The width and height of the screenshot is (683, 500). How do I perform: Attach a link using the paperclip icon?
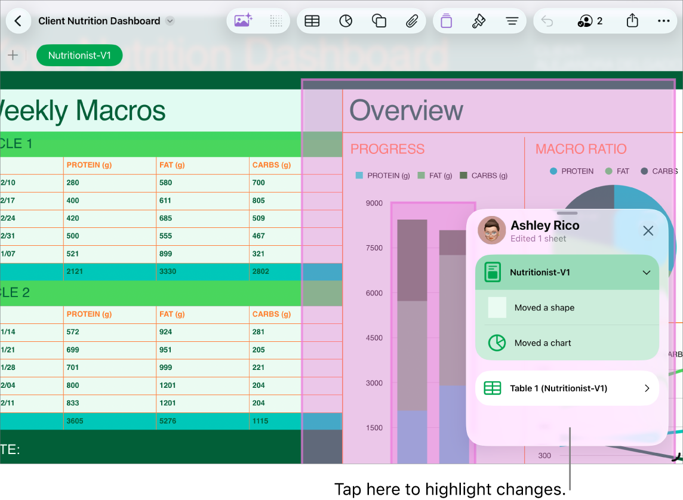(x=412, y=21)
